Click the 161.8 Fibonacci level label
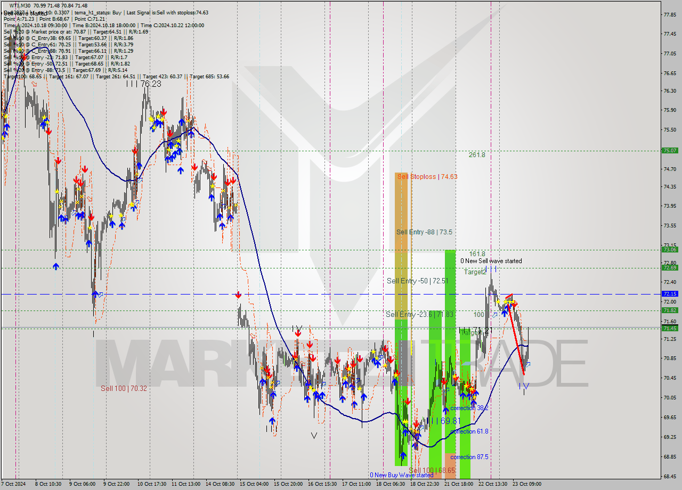The height and width of the screenshot is (490, 682). (477, 254)
